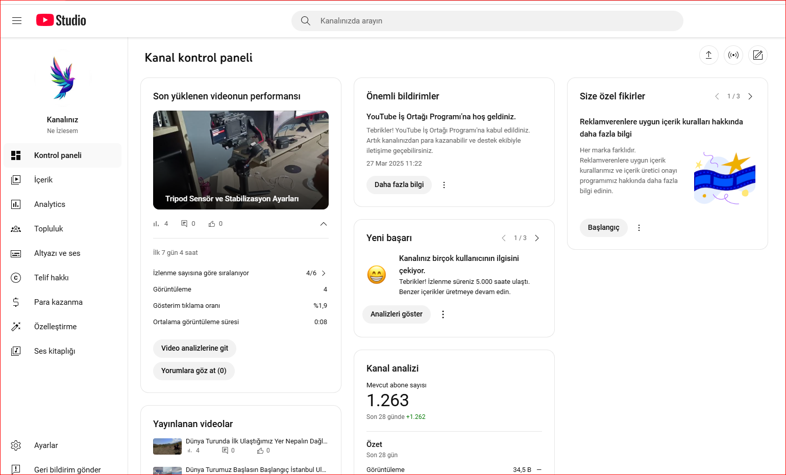
Task: Click latest video's comment count icon
Action: coord(184,224)
